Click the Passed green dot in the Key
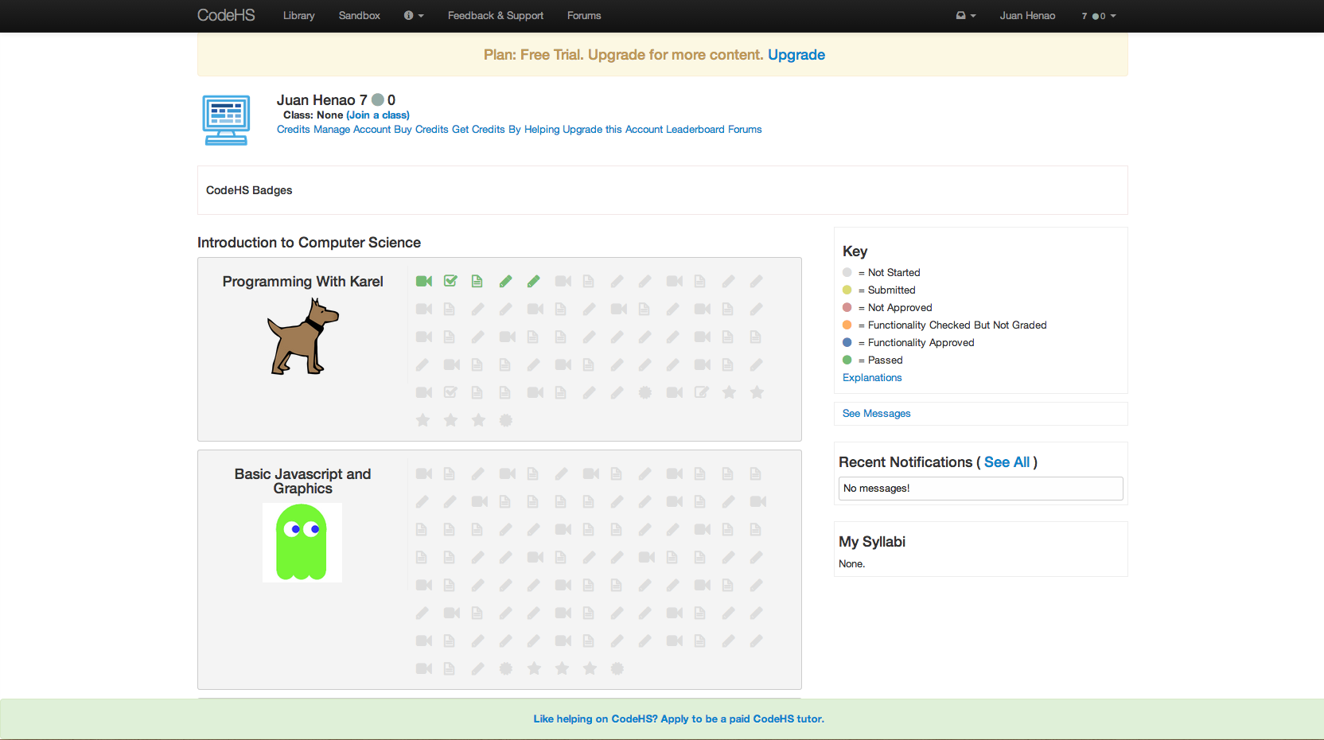 click(x=847, y=360)
